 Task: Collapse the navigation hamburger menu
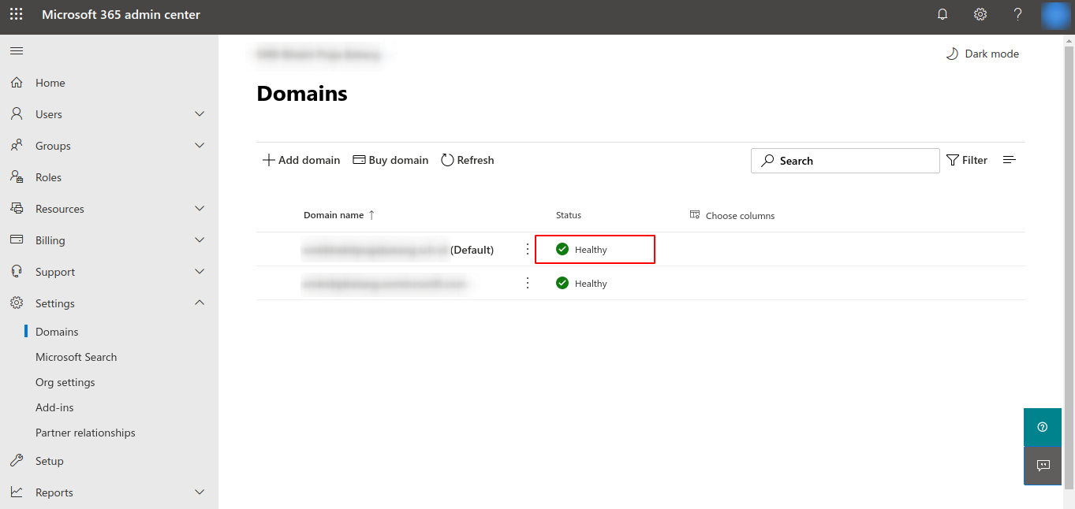click(17, 51)
